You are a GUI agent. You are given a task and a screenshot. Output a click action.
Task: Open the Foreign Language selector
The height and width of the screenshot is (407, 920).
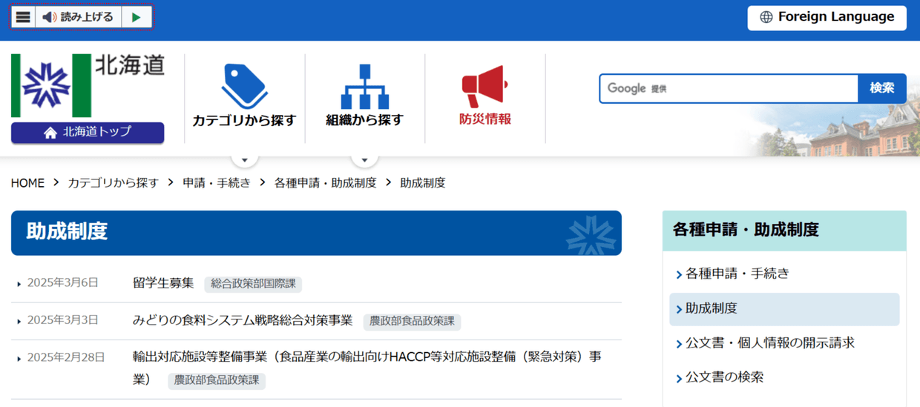tap(827, 17)
